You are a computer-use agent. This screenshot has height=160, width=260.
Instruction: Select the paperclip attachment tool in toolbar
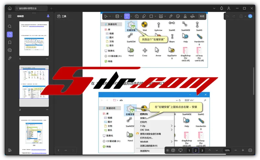point(171,16)
